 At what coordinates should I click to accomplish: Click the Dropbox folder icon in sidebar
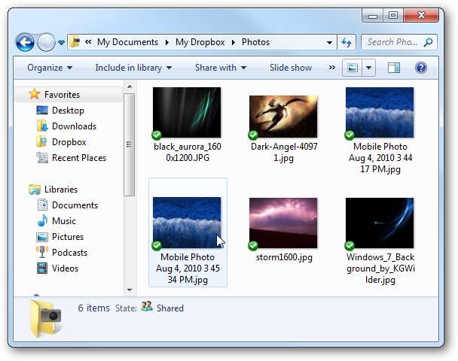click(x=41, y=141)
